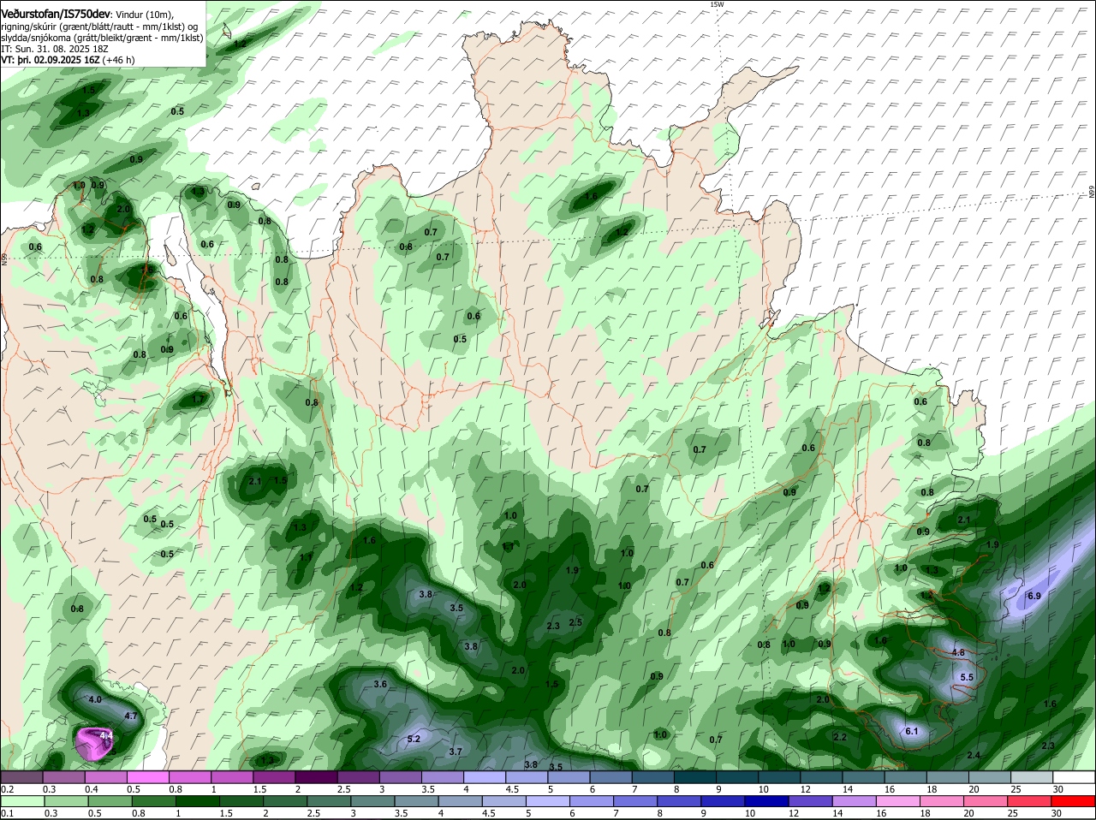Select the 5.5 precipitation value on the map
1096x820 pixels.
pos(968,677)
